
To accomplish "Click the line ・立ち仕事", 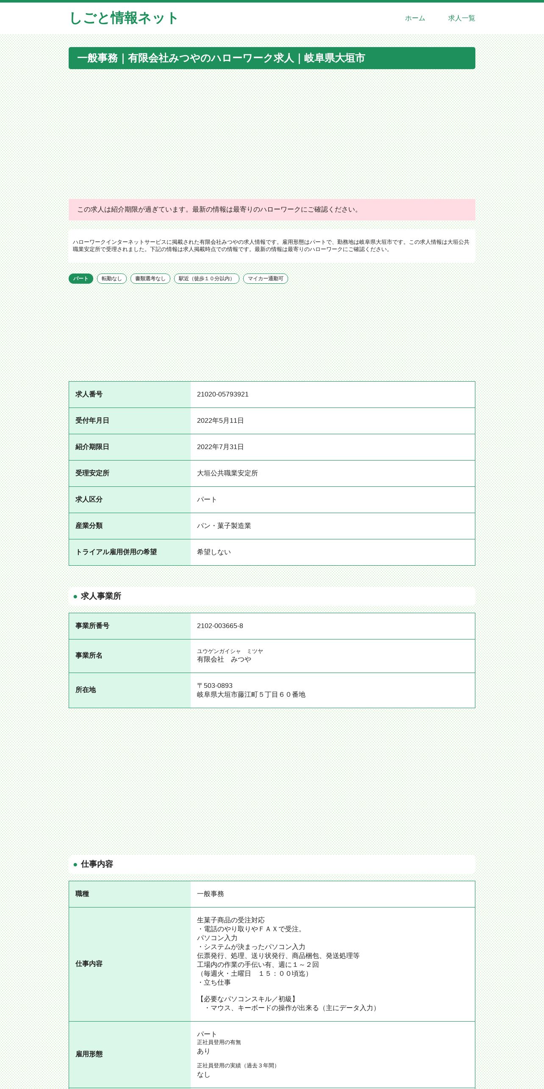I will pyautogui.click(x=214, y=983).
